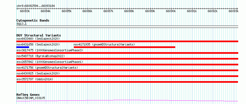246x104 pixels.
Task: Open nsv4171756 (gnomADStructuralVariants) variant
Action: click(x=47, y=68)
